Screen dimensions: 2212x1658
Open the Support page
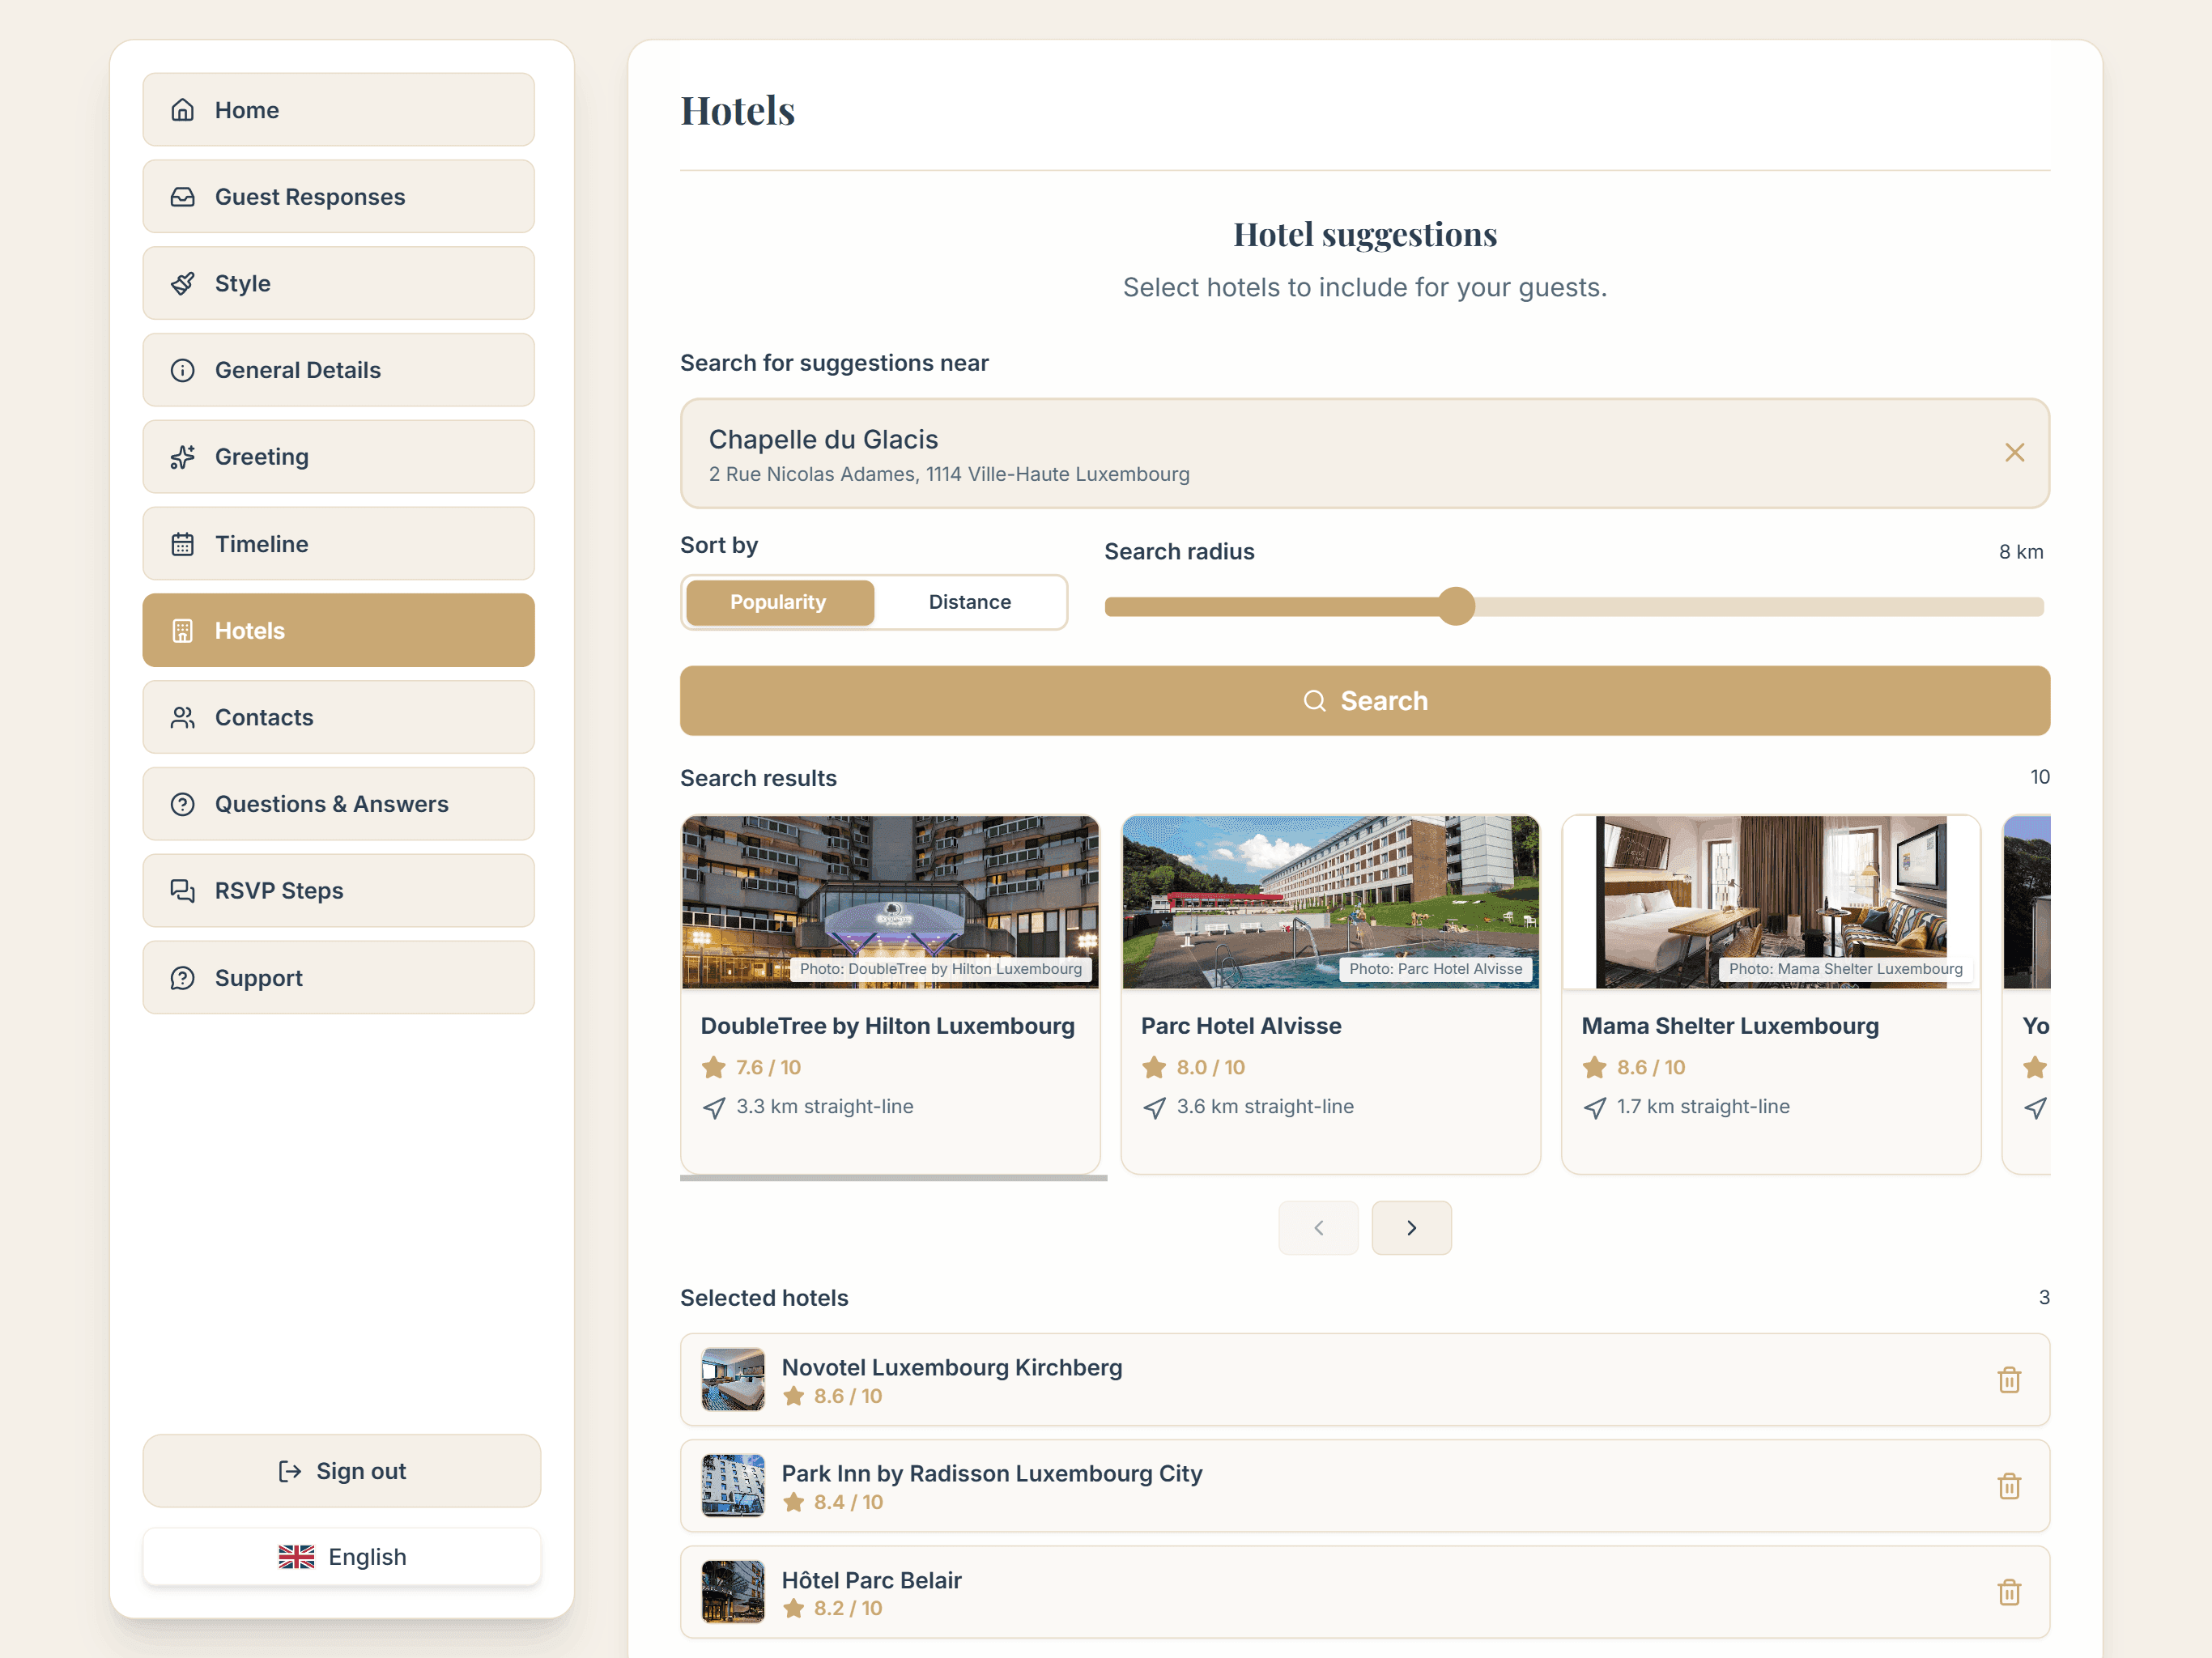(x=338, y=978)
